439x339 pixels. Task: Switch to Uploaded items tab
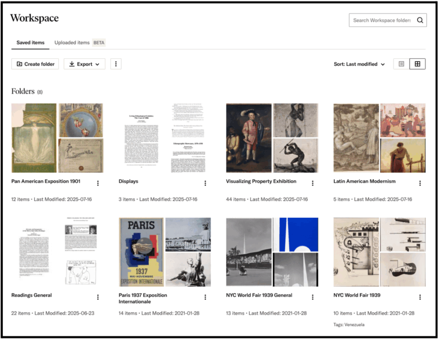point(72,42)
